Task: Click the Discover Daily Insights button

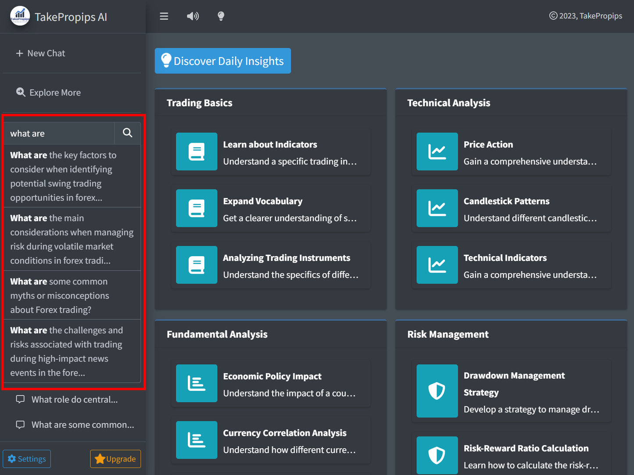Action: [x=223, y=61]
